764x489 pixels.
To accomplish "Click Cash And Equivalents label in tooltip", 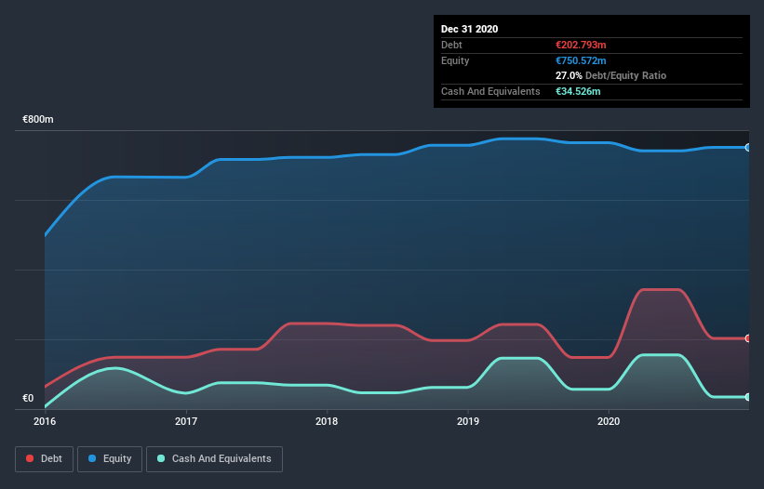I will click(x=490, y=91).
